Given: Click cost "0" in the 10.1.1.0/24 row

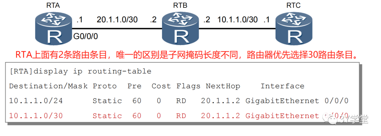Looking at the screenshot, I should (x=159, y=101).
